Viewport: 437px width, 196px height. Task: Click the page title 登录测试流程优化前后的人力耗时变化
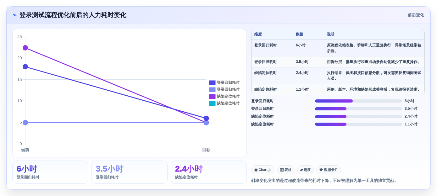[x=73, y=15]
